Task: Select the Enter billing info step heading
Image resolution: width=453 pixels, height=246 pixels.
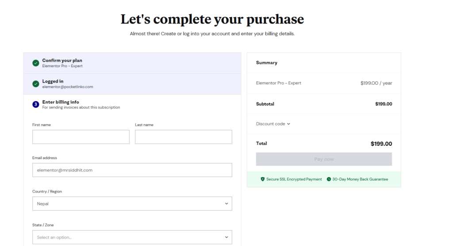Action: [61, 102]
